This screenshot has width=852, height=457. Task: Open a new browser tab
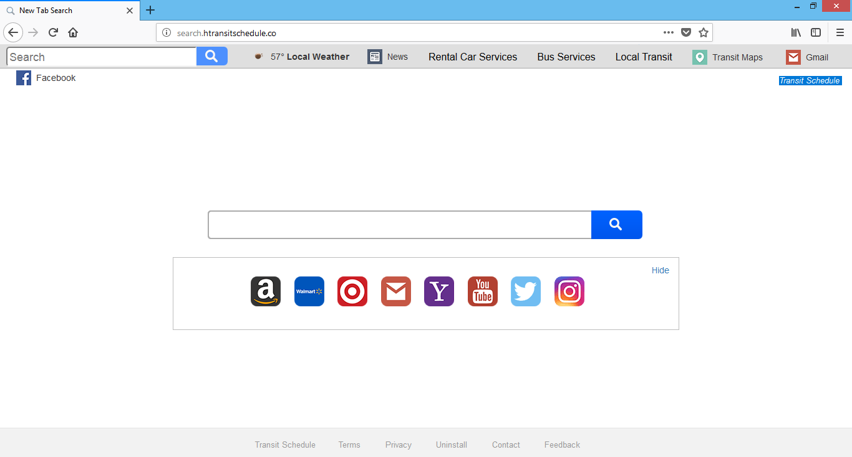(150, 10)
